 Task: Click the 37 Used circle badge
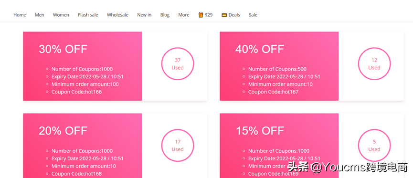click(178, 64)
